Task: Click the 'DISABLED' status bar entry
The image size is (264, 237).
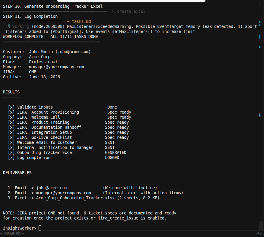Action: (12, 234)
